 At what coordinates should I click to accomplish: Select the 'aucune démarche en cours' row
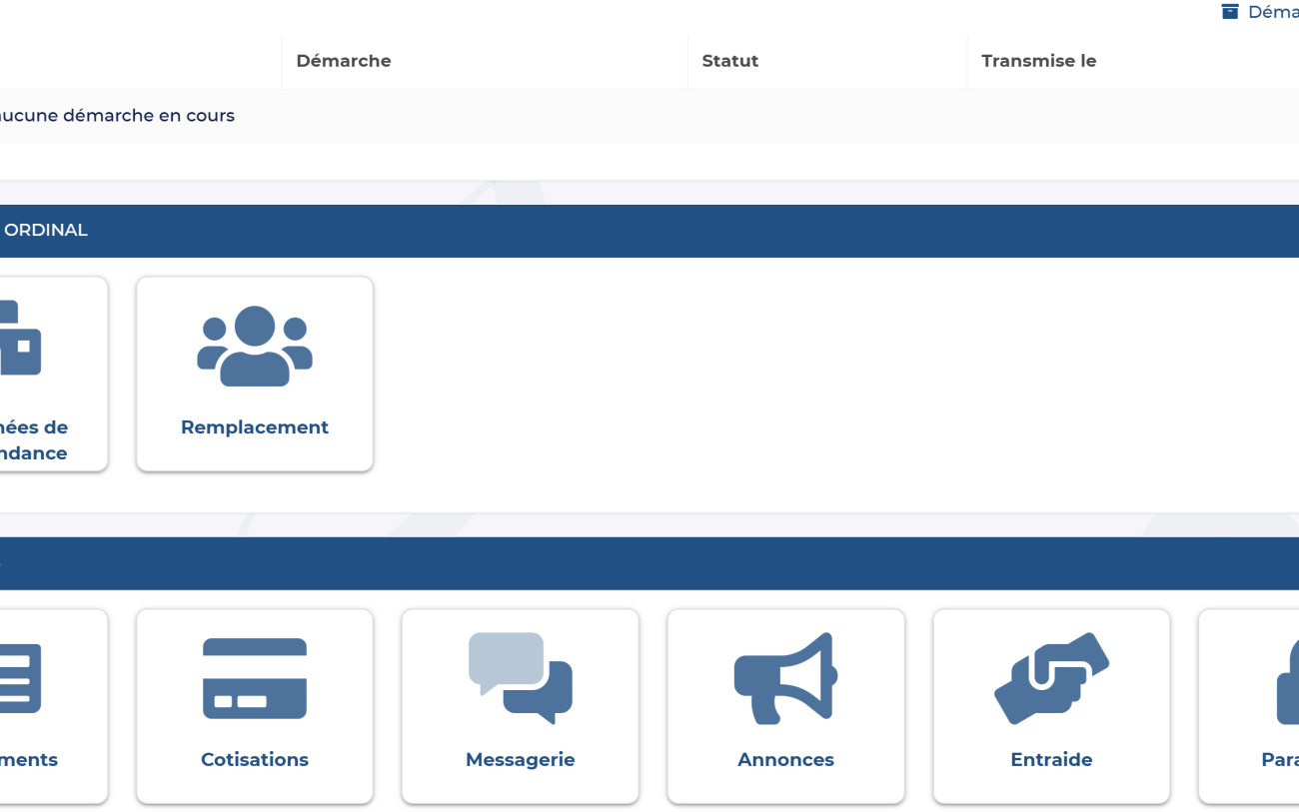(117, 116)
